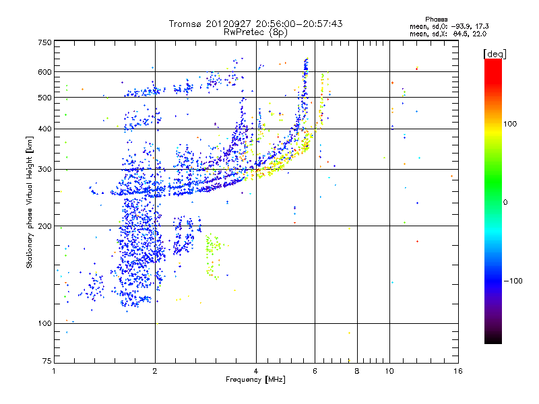Click the "[deg]" colorbar unit label

coord(495,54)
